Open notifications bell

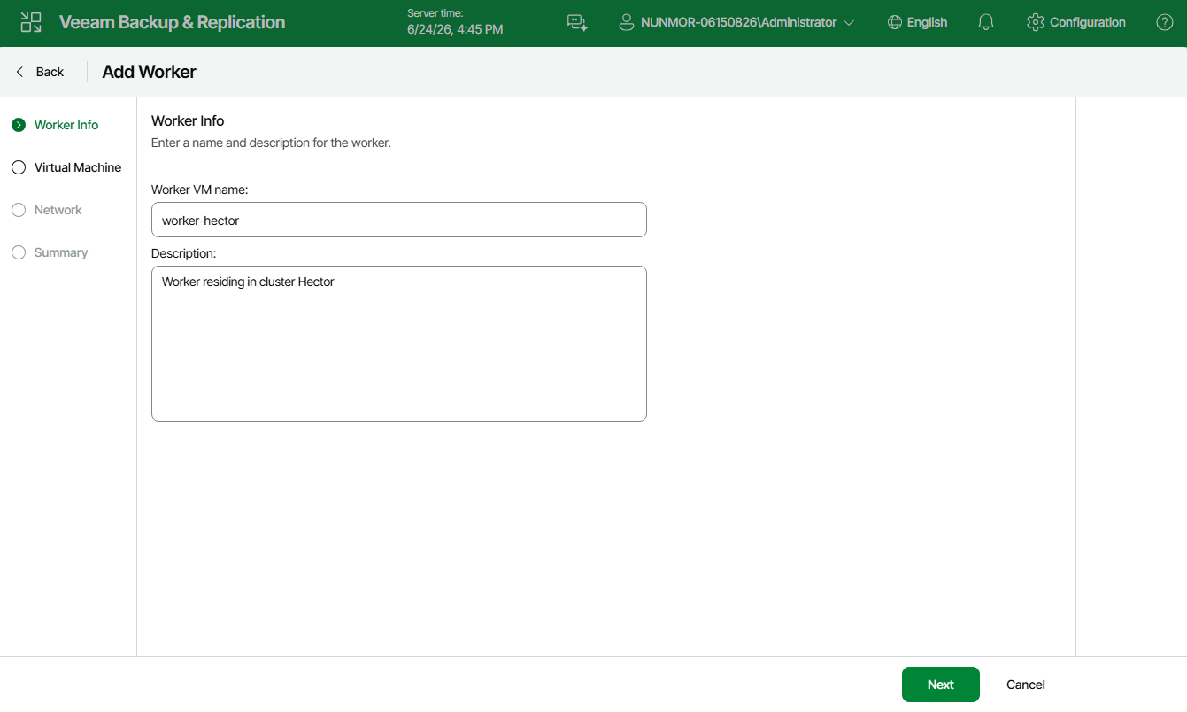tap(986, 22)
